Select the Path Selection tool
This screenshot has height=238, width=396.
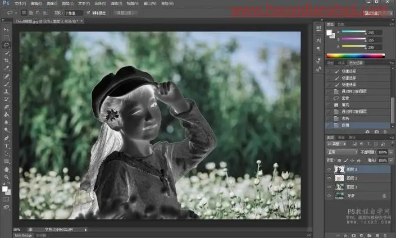tap(6, 153)
